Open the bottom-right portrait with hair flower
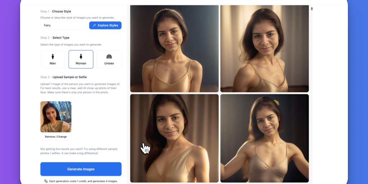Viewport: 368px width, 184px height. point(264,138)
